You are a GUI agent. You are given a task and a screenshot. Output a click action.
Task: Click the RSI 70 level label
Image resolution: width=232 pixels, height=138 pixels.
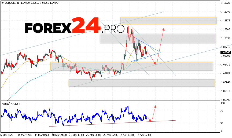tap(222, 110)
